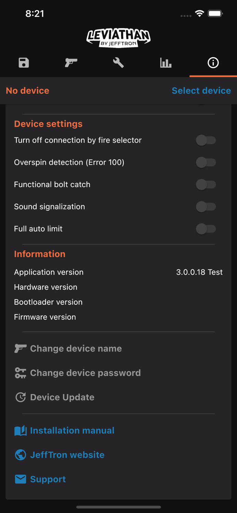Image resolution: width=237 pixels, height=513 pixels.
Task: Click the gun icon beside Change device name
Action: 21,348
